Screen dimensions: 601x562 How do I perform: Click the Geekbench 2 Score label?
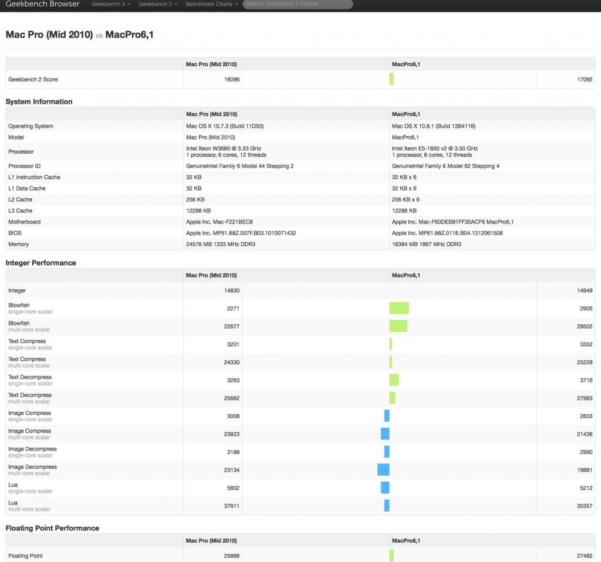[33, 79]
